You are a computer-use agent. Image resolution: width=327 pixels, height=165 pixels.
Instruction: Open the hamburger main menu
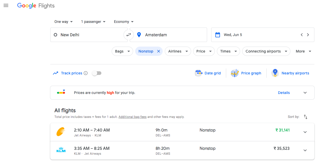[x=6, y=5]
